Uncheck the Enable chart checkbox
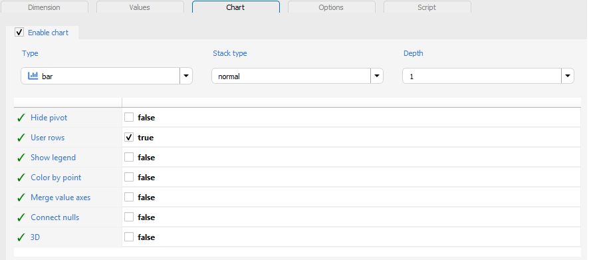Image resolution: width=589 pixels, height=260 pixels. tap(19, 33)
